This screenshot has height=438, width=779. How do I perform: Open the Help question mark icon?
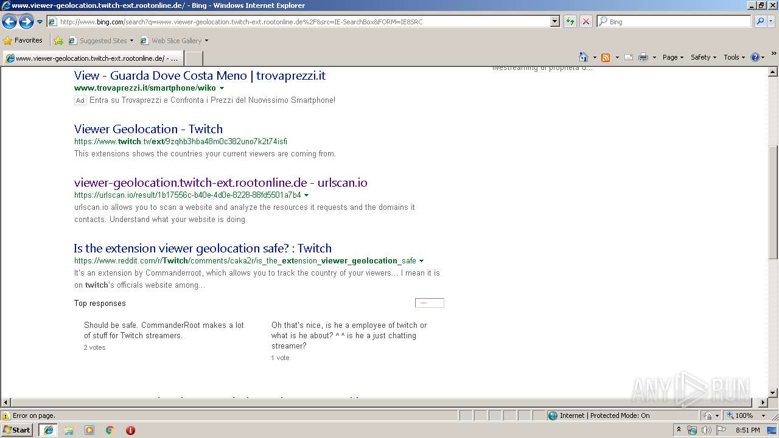(x=755, y=57)
